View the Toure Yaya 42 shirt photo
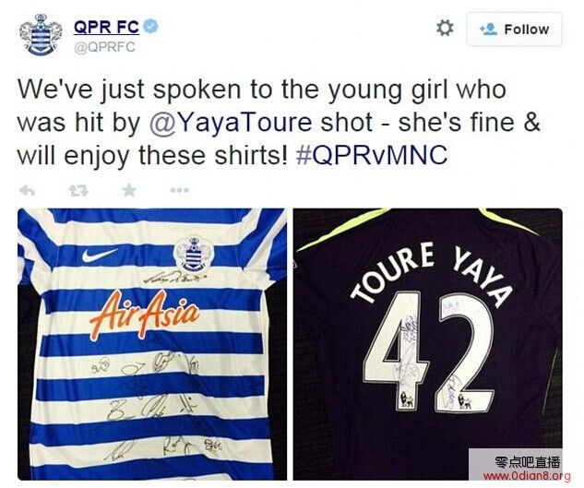This screenshot has height=488, width=584. point(427,344)
